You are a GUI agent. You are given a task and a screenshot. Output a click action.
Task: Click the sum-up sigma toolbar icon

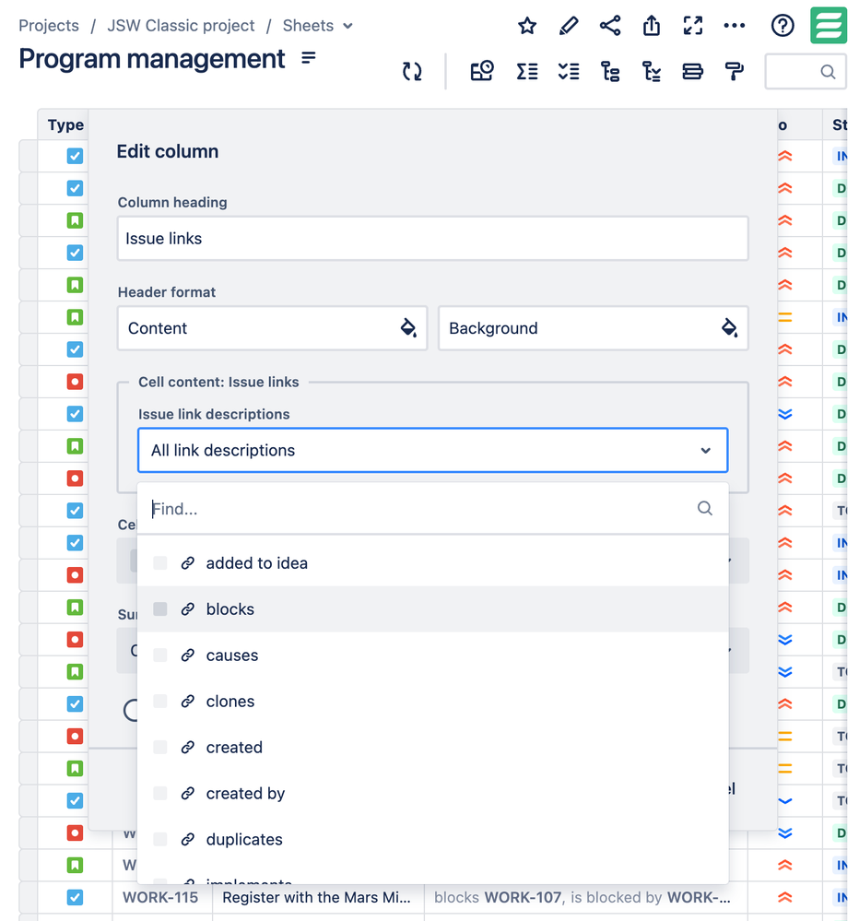[x=526, y=72]
